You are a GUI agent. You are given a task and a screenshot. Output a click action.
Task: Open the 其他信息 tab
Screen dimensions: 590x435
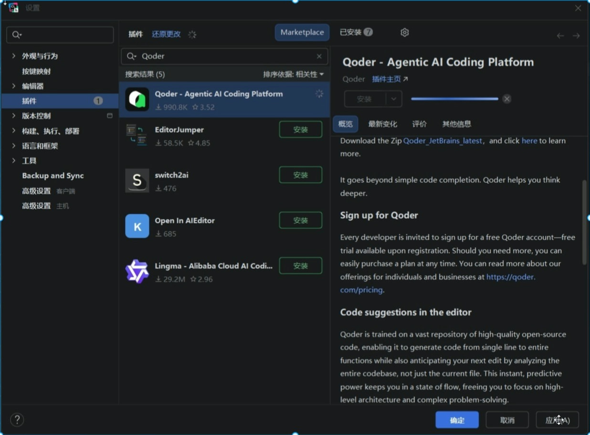[457, 124]
